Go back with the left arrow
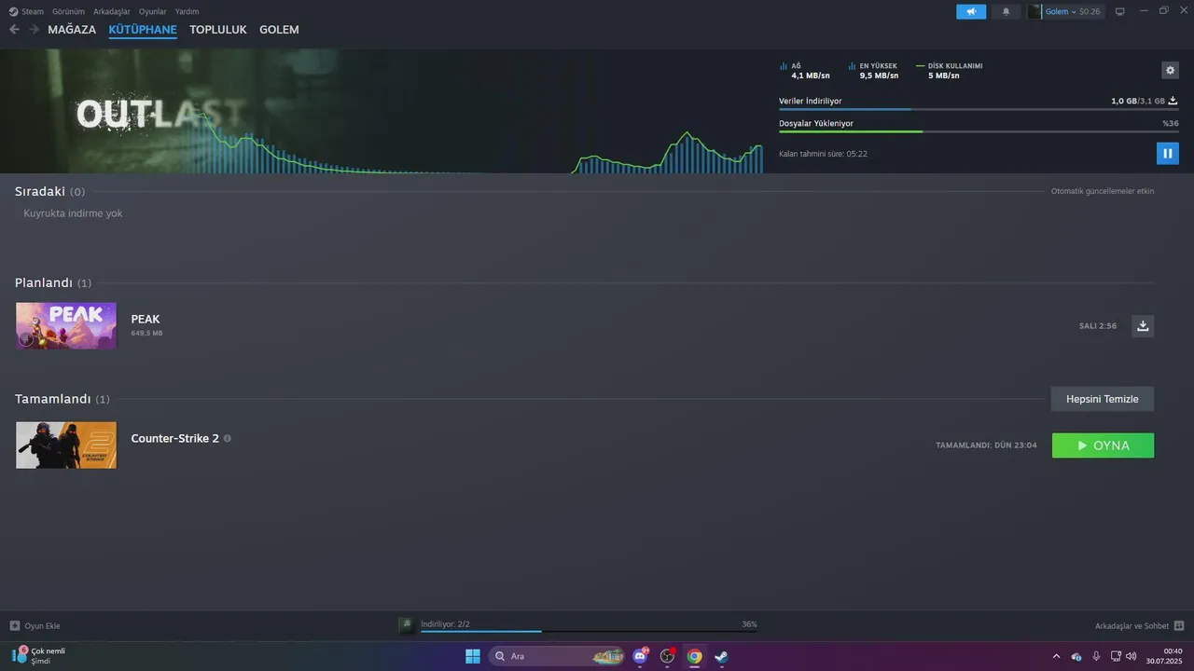The width and height of the screenshot is (1194, 671). tap(14, 30)
